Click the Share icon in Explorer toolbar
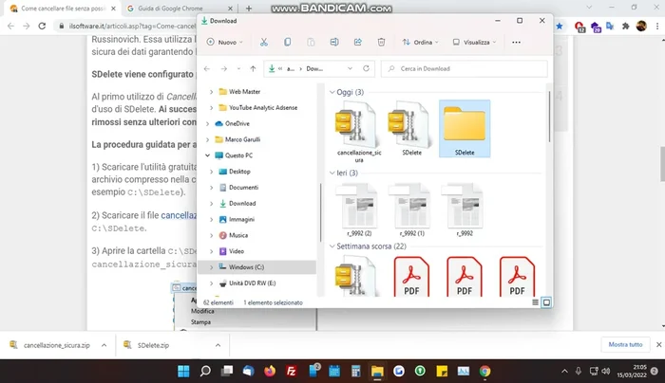Viewport: 665px width, 383px height. pyautogui.click(x=357, y=42)
